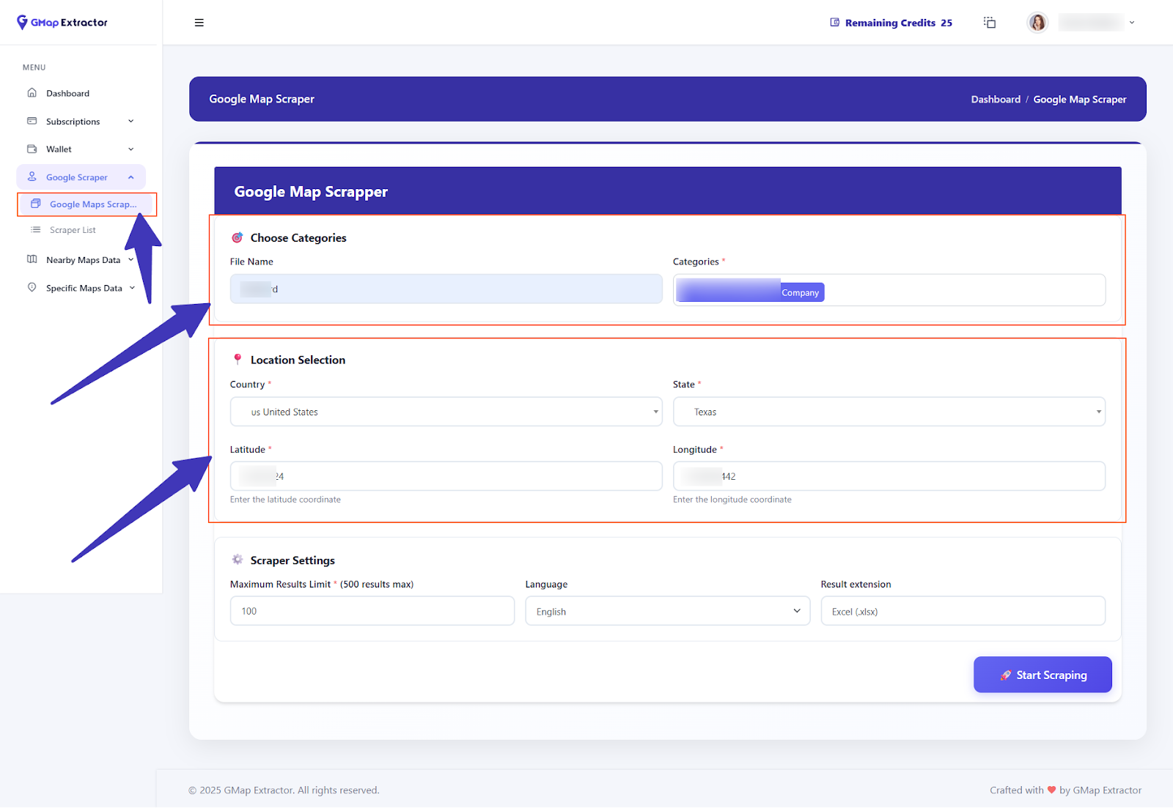Click the Latitude input field
The width and height of the screenshot is (1173, 808).
coord(446,476)
